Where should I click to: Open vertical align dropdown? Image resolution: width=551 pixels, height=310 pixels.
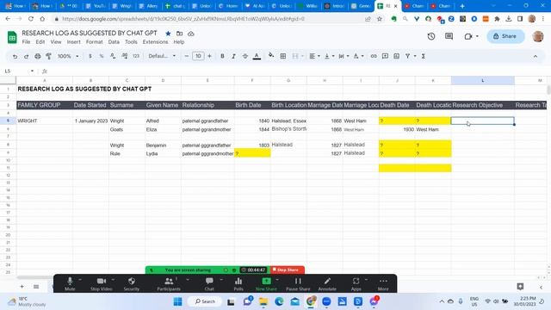pos(329,56)
